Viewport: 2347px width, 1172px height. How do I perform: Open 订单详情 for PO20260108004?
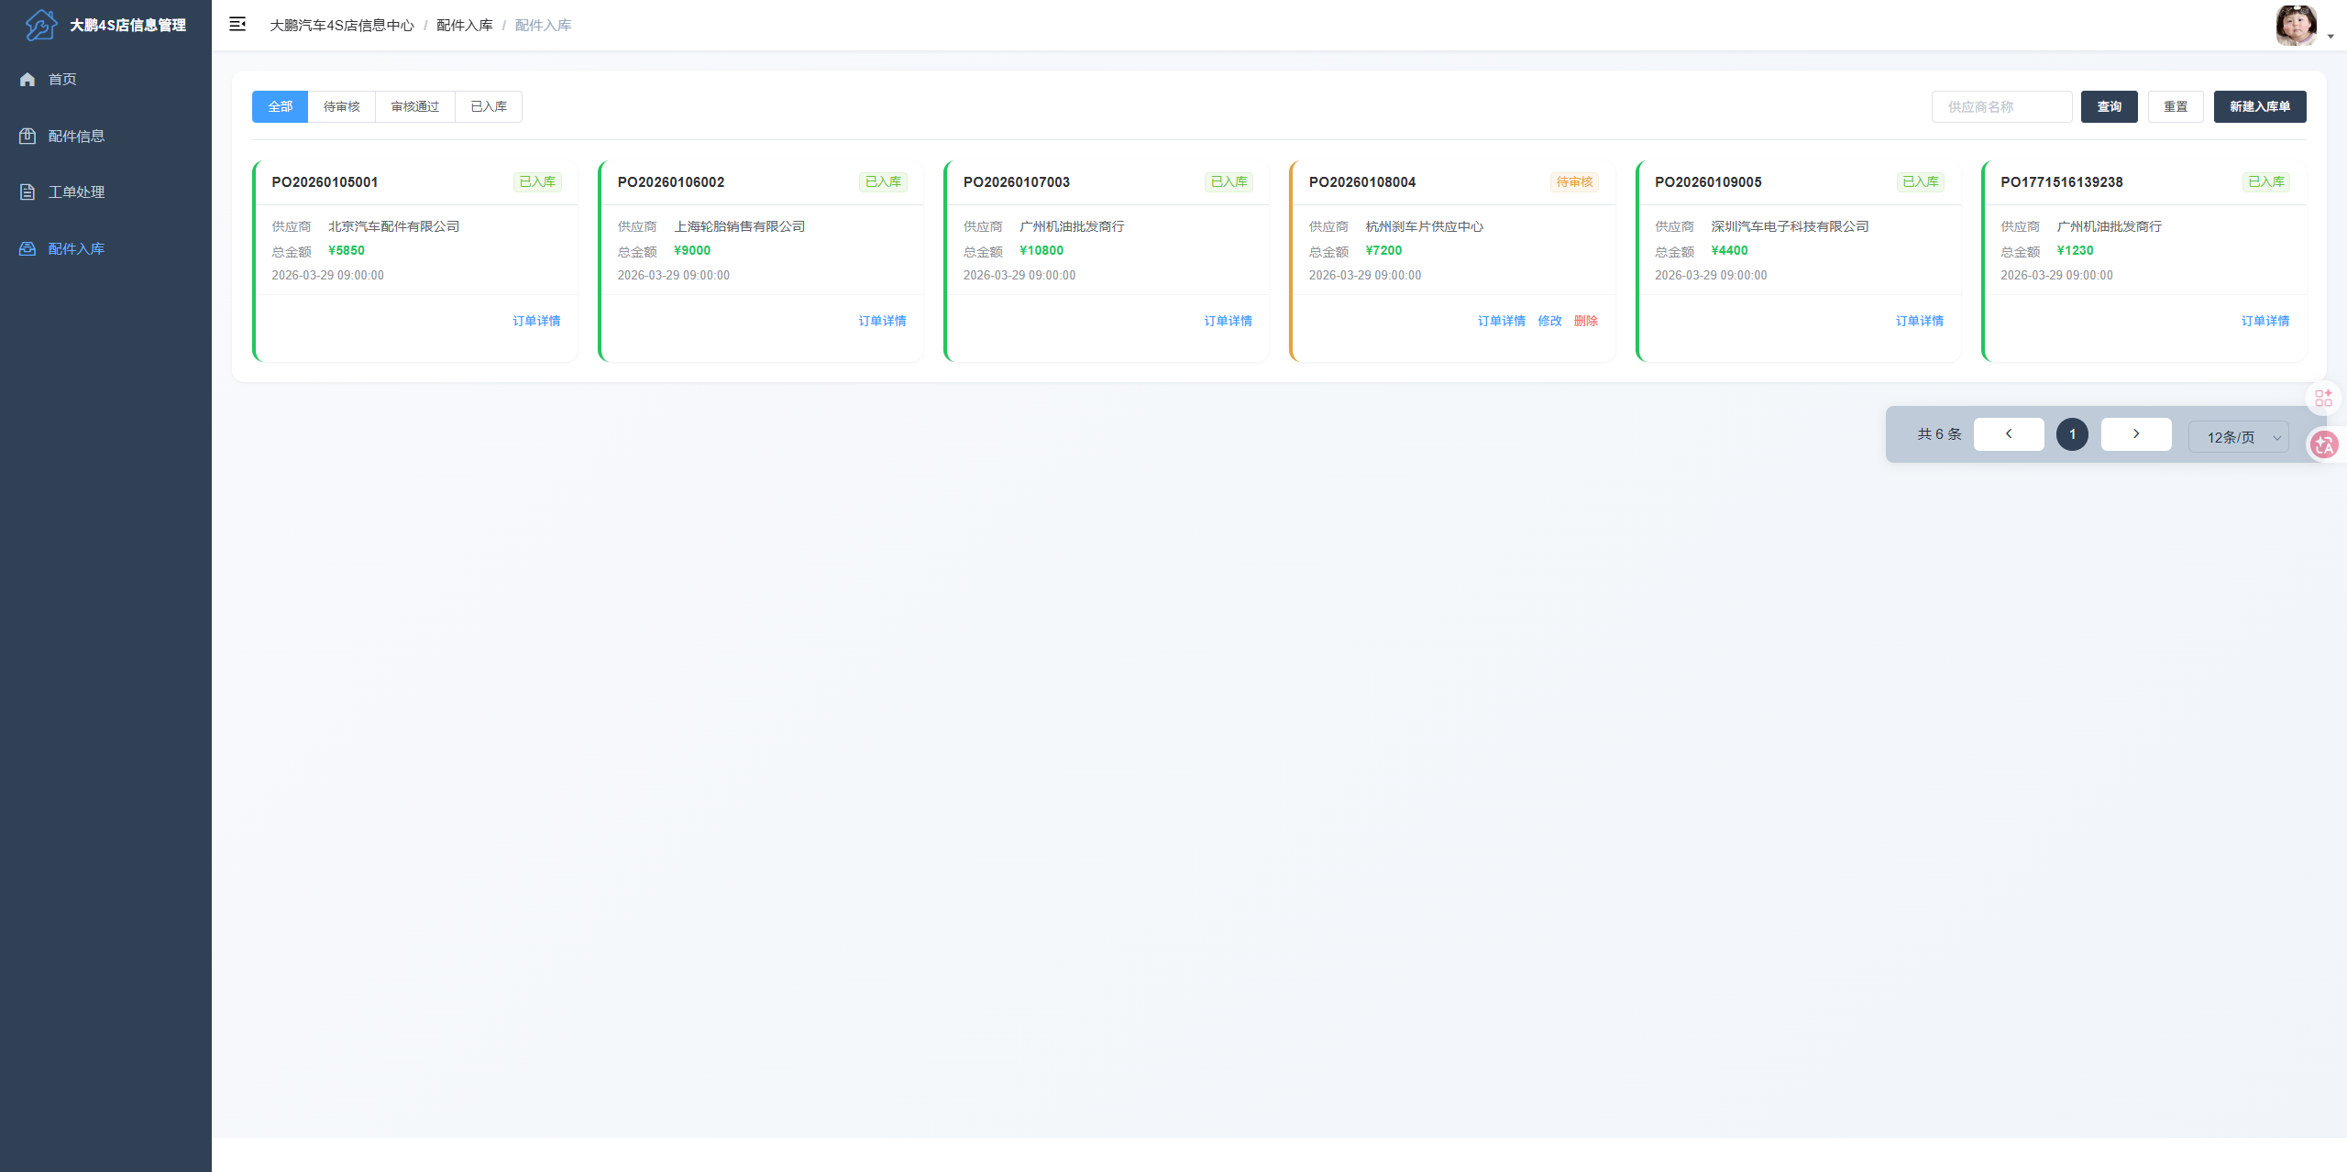[1502, 321]
